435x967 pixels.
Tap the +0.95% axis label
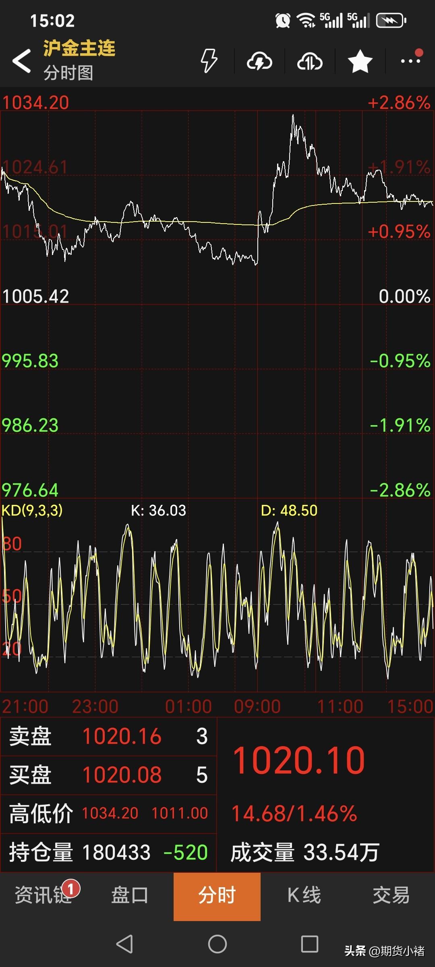tap(399, 232)
